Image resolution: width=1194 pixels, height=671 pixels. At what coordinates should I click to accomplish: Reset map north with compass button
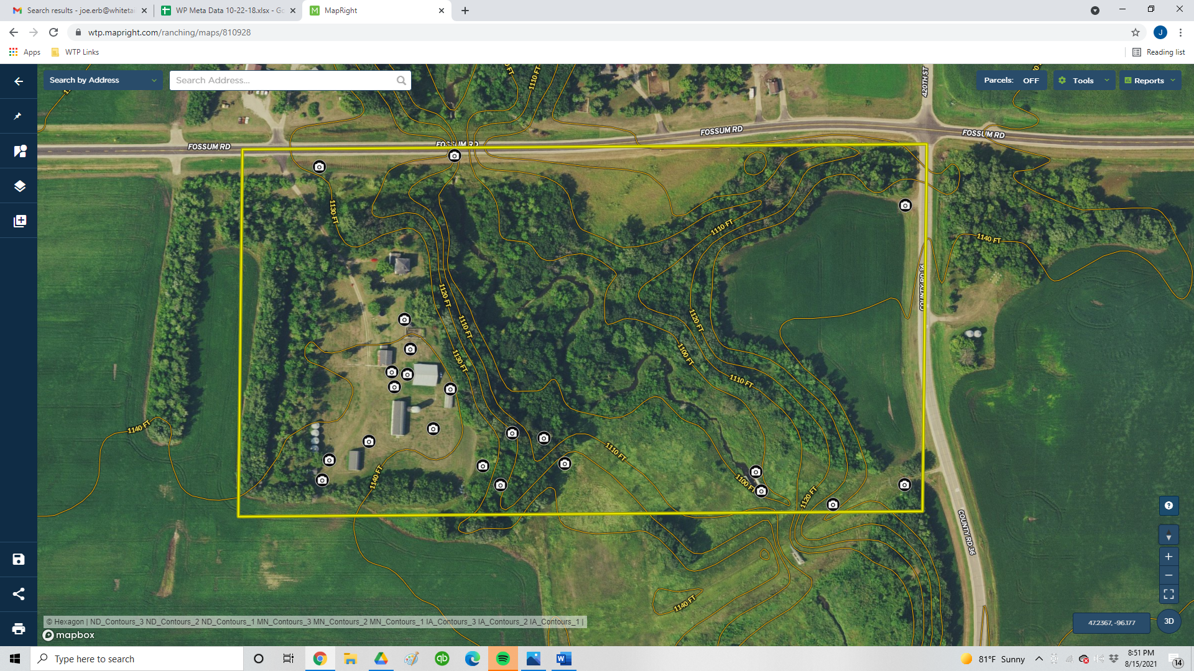coord(1169,536)
